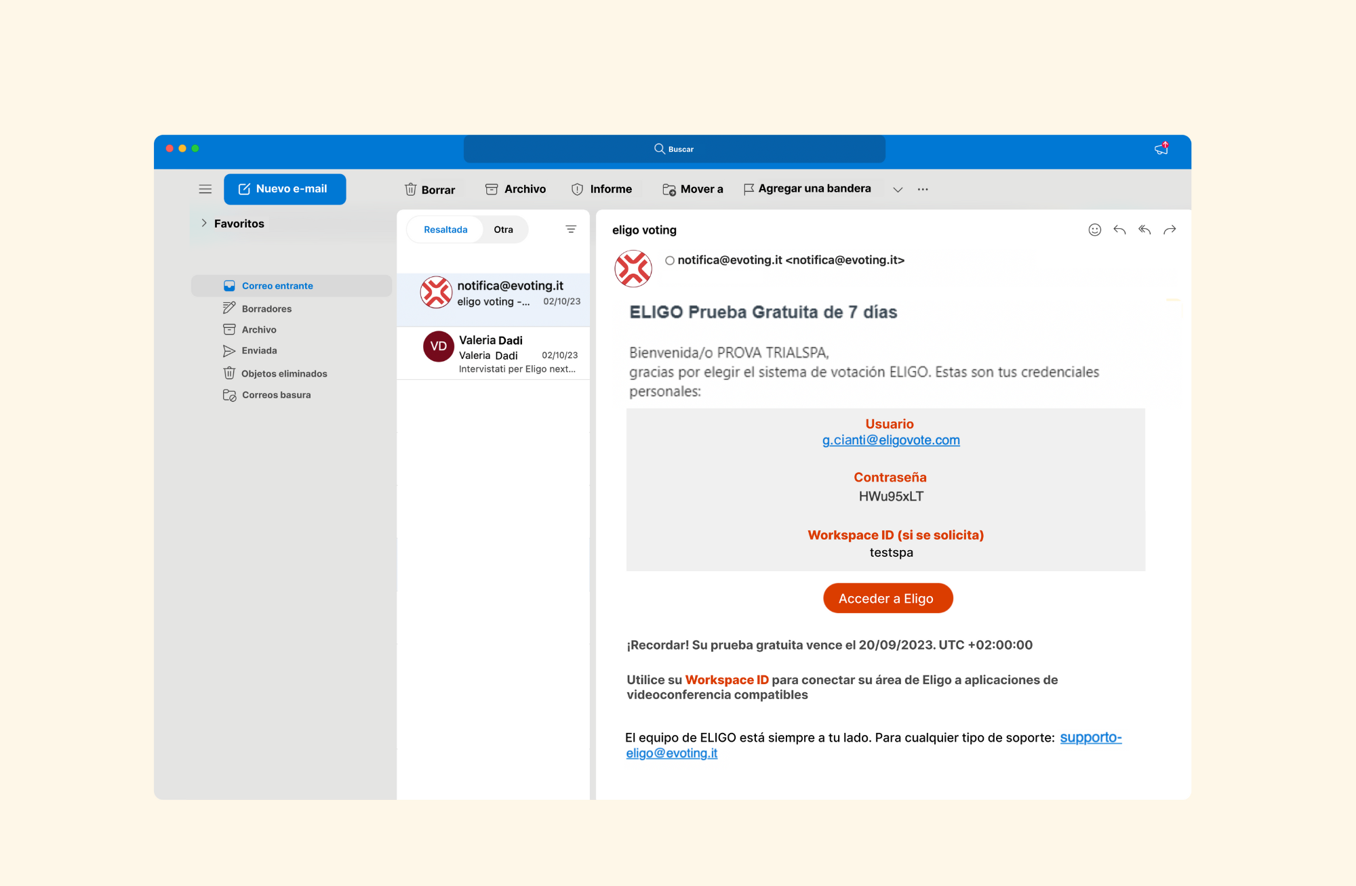The height and width of the screenshot is (886, 1356).
Task: Click sender name notifica@evoting.it in header
Action: point(791,260)
